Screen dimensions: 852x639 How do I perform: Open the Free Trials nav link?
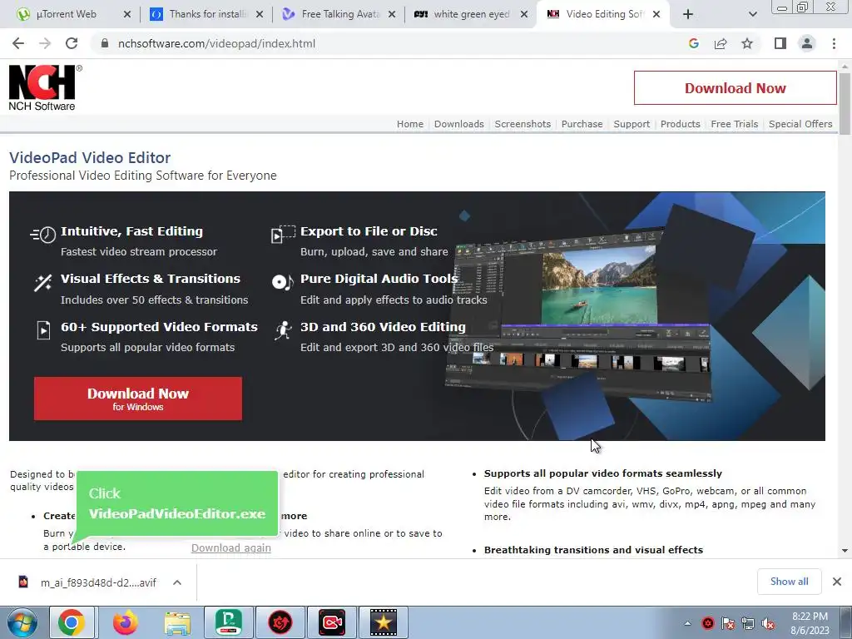coord(734,124)
